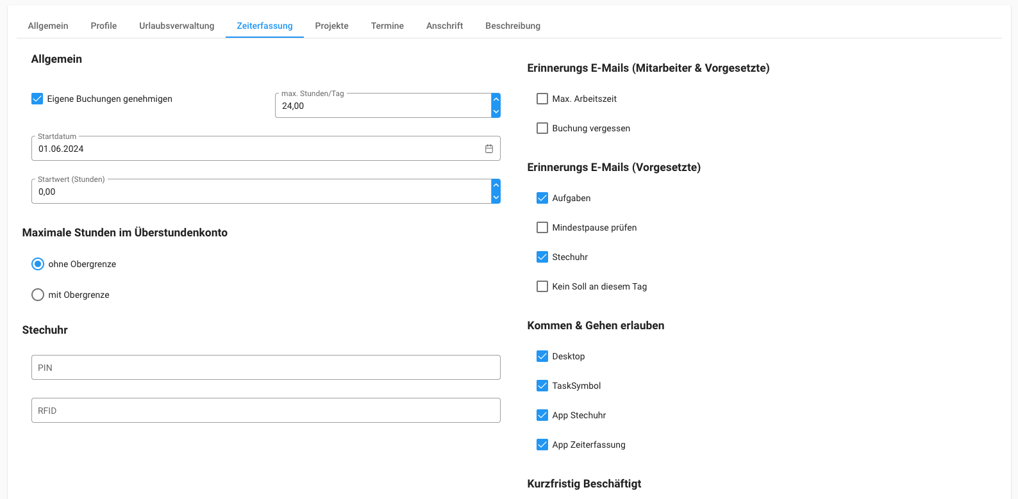Toggle App Zeiterfassung checkbox
The height and width of the screenshot is (499, 1018).
pos(542,445)
